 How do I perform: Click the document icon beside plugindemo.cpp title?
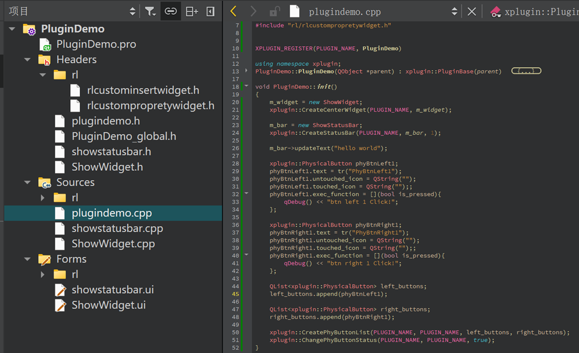294,11
